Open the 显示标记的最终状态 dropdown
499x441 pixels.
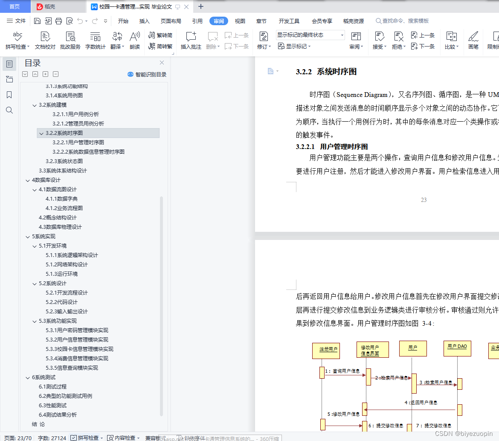(310, 35)
